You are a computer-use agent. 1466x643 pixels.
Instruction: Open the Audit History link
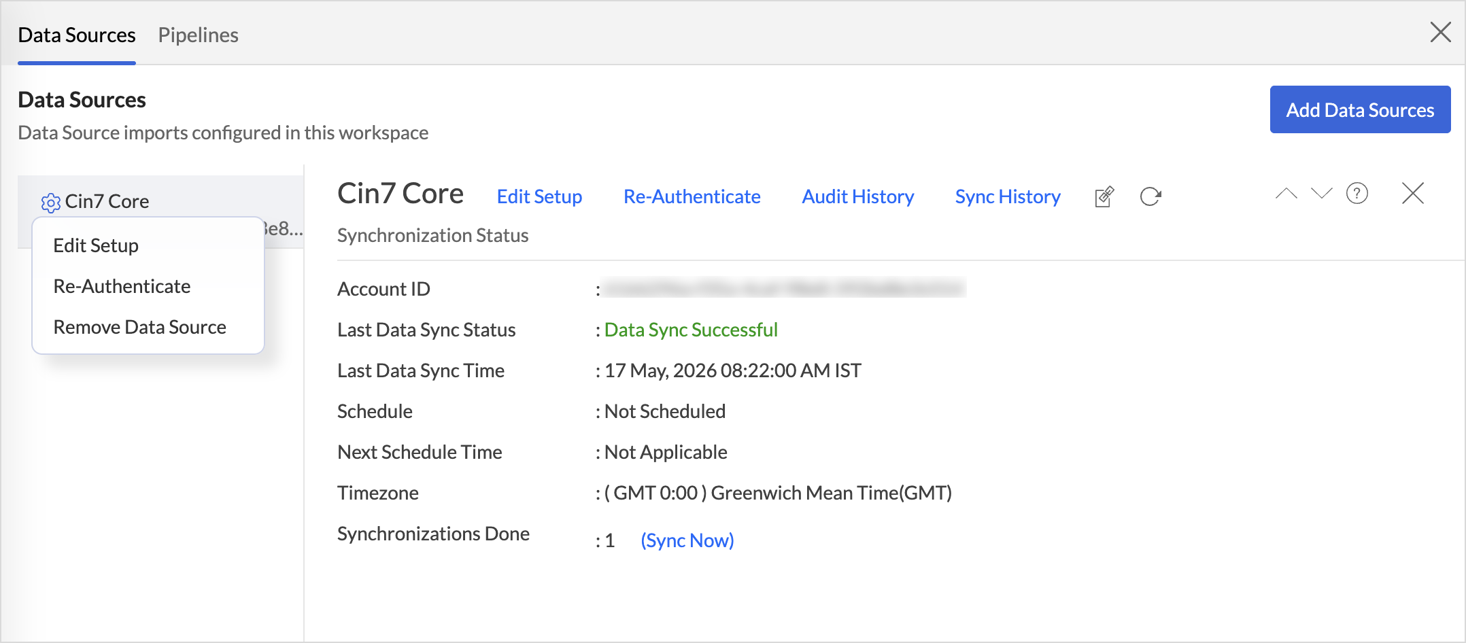coord(857,196)
